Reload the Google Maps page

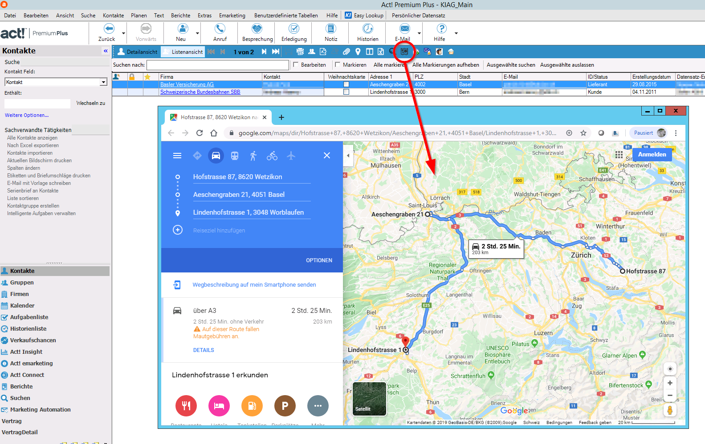200,133
